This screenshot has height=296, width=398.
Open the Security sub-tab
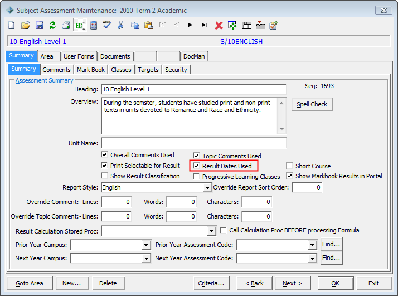pyautogui.click(x=176, y=70)
